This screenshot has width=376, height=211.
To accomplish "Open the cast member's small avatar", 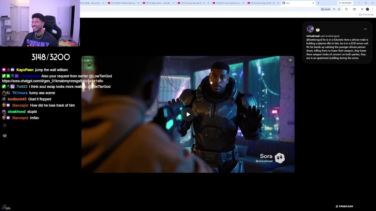I will 318,30.
